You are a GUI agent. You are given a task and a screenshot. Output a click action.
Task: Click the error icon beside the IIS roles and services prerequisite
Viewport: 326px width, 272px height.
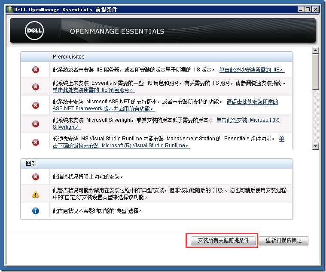coord(36,87)
